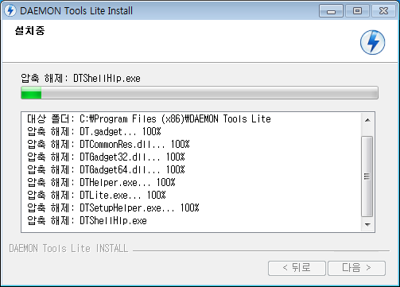Screen dimensions: 400x287
Task: Click the large DAEMON Tools lightning logo
Action: click(372, 42)
